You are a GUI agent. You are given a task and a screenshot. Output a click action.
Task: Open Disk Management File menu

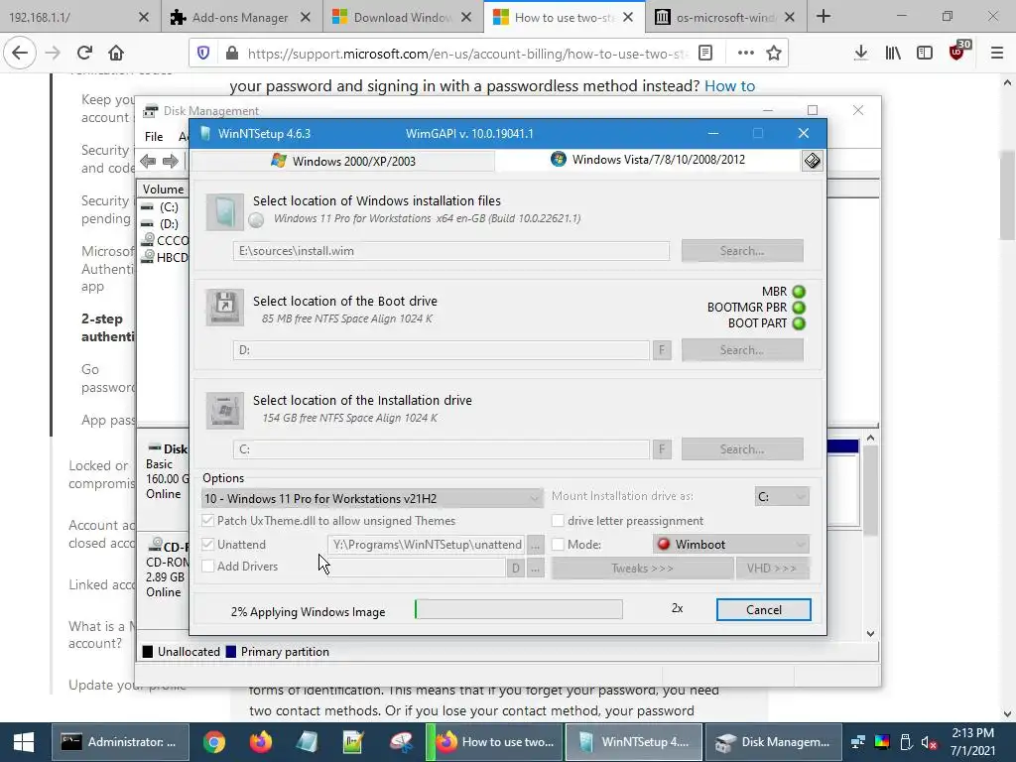pyautogui.click(x=154, y=136)
